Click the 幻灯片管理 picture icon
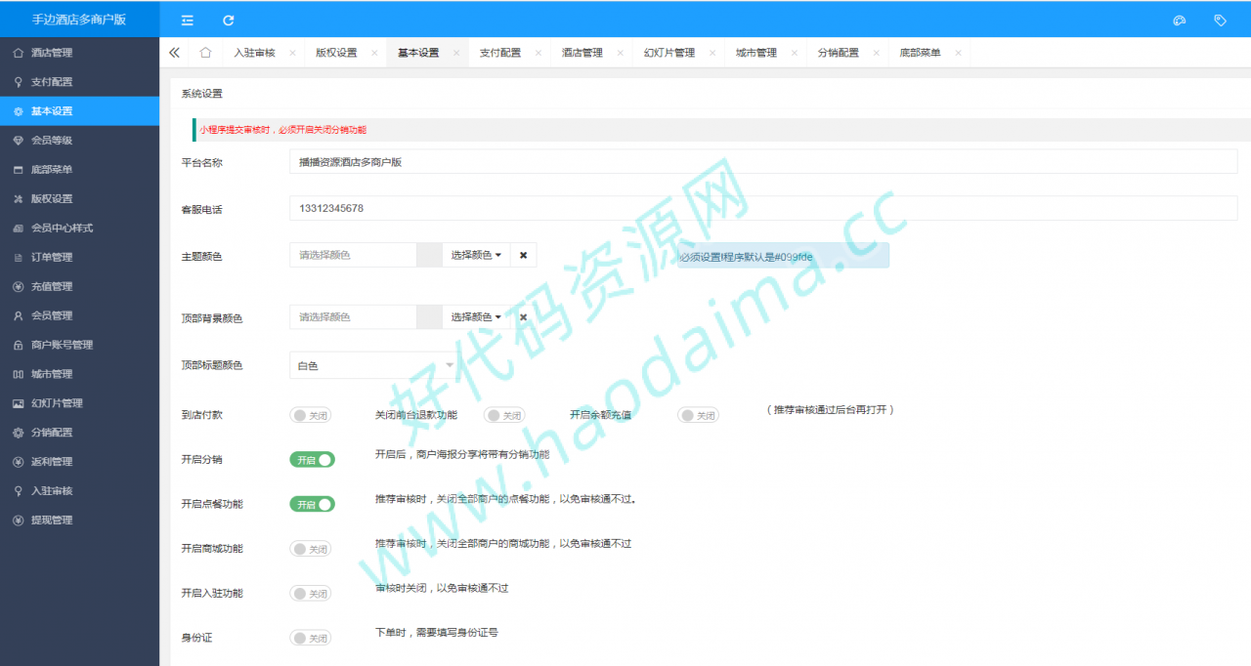The image size is (1251, 666). pyautogui.click(x=19, y=403)
